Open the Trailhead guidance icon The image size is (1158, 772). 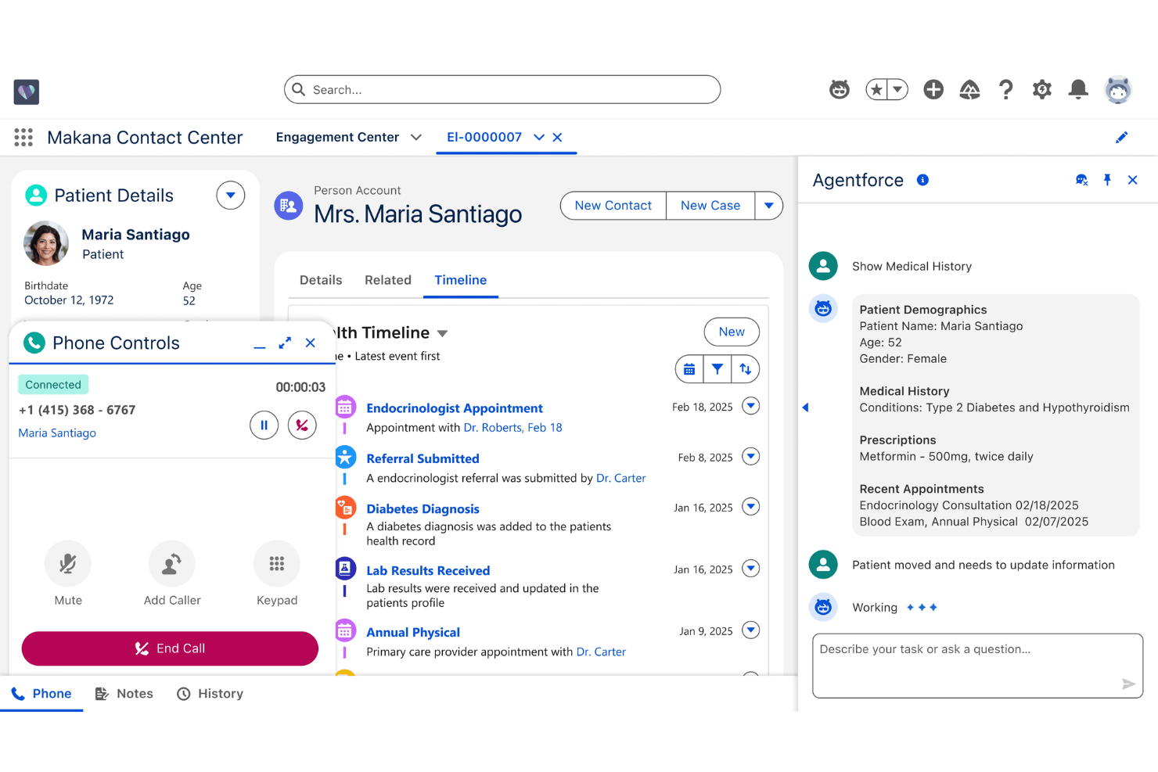[x=969, y=90]
